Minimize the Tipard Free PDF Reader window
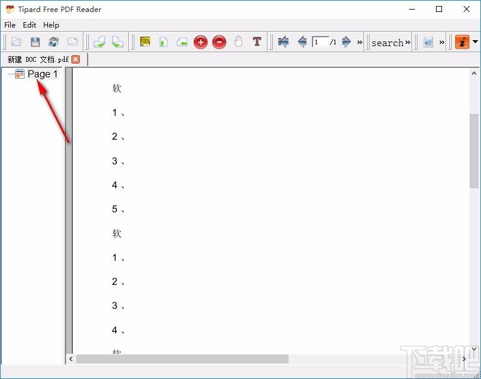This screenshot has width=481, height=379. click(x=412, y=9)
